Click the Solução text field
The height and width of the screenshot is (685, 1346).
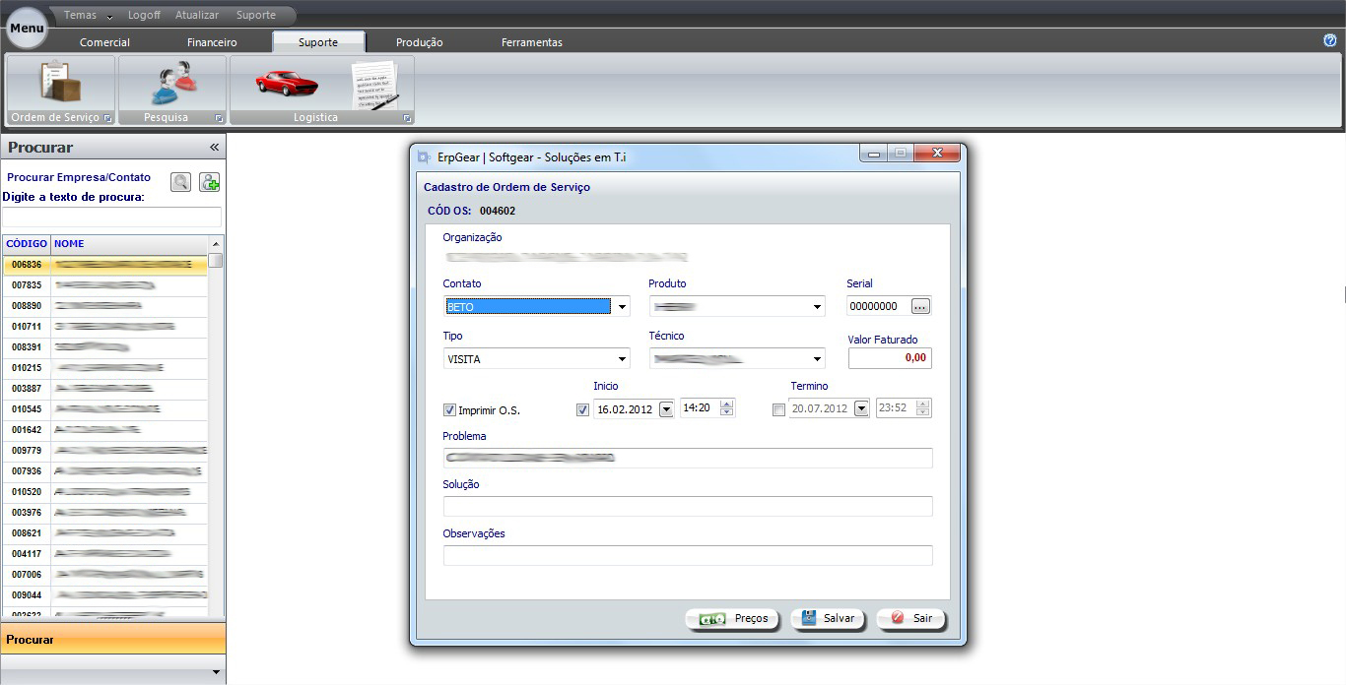tap(687, 507)
